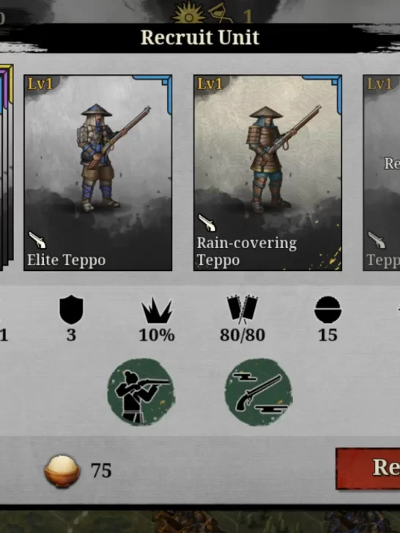The height and width of the screenshot is (533, 400).
Task: Tap the burst critical chance icon
Action: 157,310
